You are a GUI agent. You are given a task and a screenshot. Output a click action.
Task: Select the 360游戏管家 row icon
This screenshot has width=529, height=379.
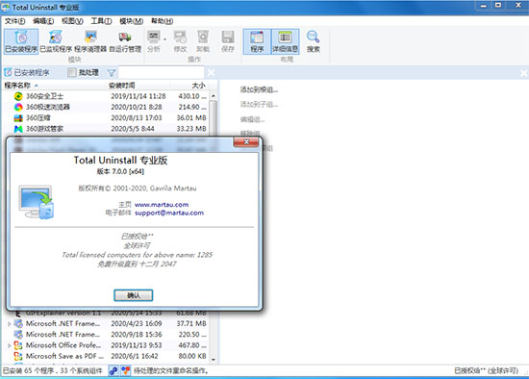[x=18, y=129]
